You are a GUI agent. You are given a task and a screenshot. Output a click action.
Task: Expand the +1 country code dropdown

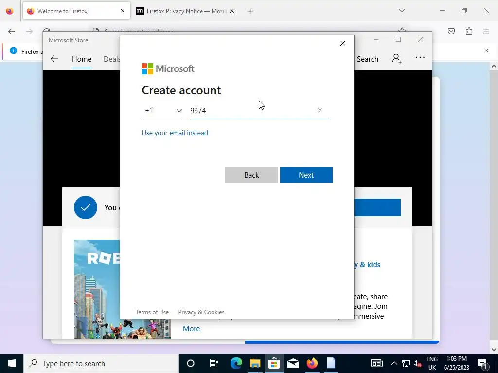162,110
